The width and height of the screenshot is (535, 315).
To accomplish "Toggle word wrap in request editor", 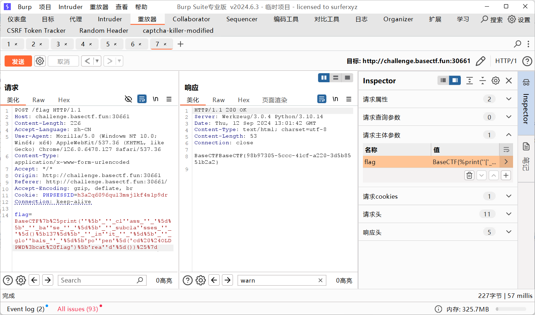I will [142, 99].
